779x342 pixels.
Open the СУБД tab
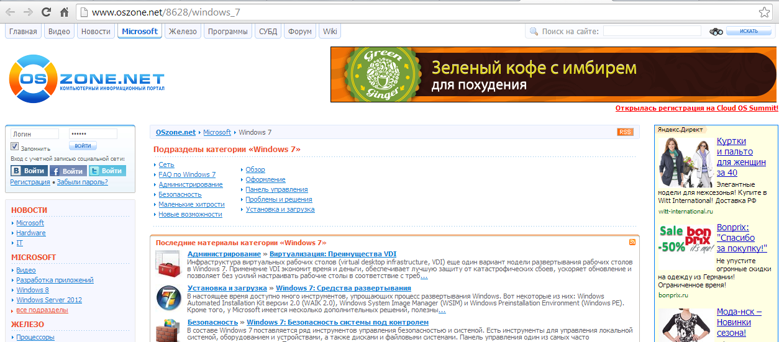tap(268, 31)
